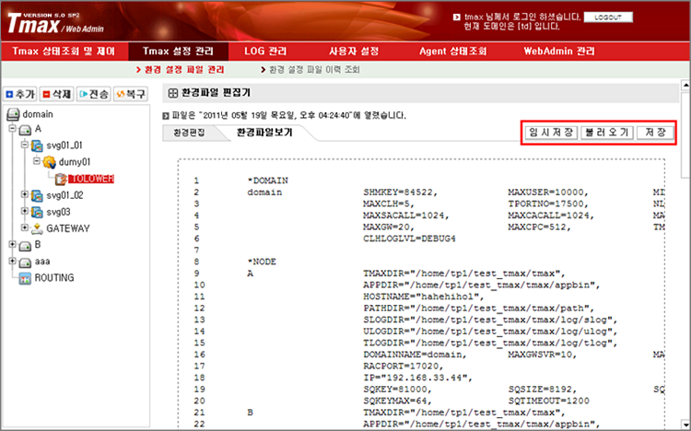
Task: Click SQTIMEOUT=1200 config value
Action: click(x=549, y=401)
